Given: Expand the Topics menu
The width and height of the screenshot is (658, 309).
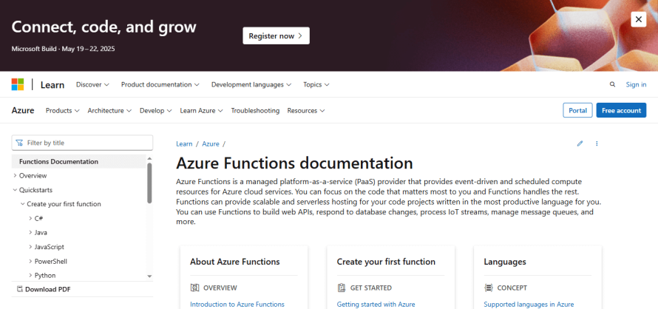Looking at the screenshot, I should pos(316,84).
